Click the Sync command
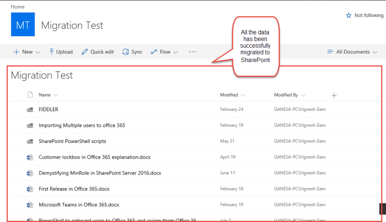The image size is (386, 222). (x=132, y=52)
